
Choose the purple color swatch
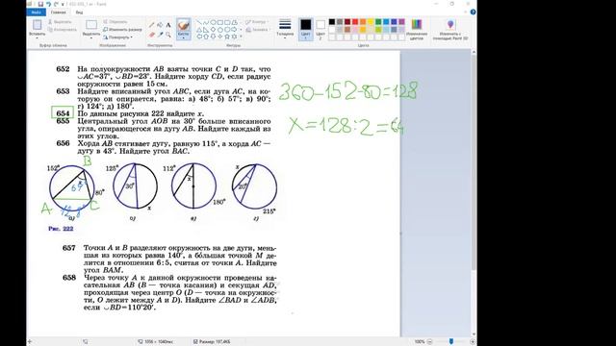click(401, 22)
